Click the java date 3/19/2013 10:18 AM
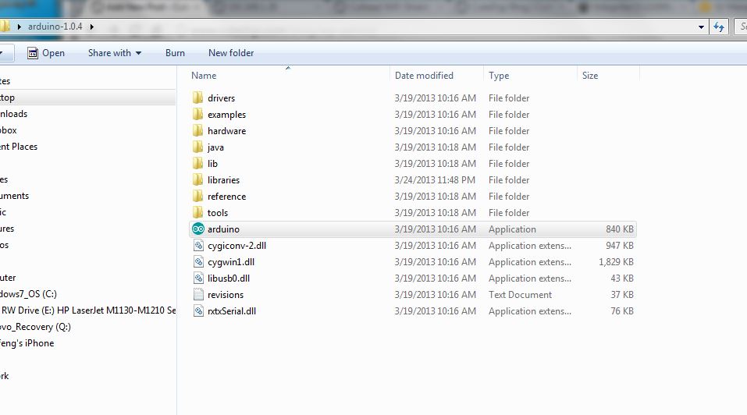Image resolution: width=747 pixels, height=415 pixels. point(435,147)
